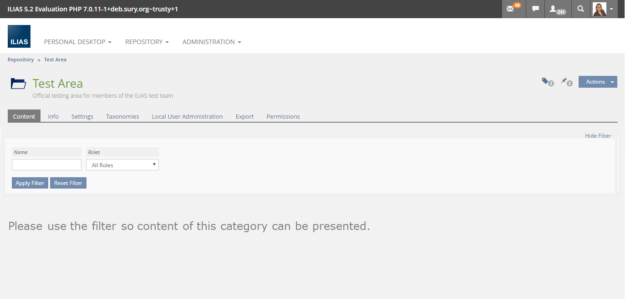The image size is (625, 299).
Task: Click the user avatar picture
Action: (600, 9)
